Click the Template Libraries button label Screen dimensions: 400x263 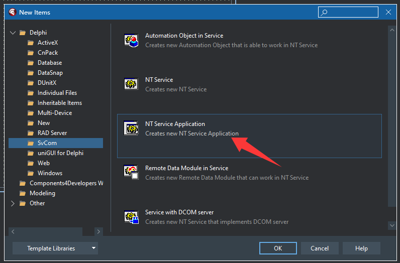[51, 248]
